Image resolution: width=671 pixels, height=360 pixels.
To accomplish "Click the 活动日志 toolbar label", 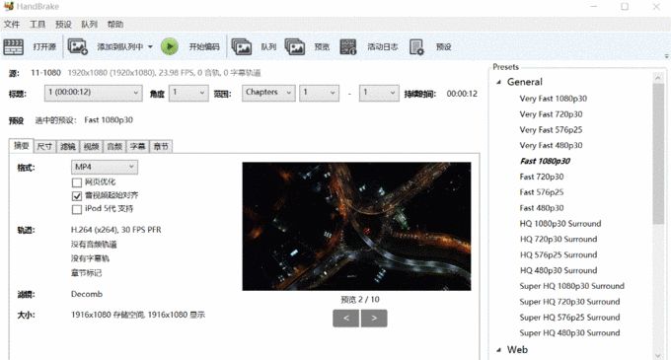I will [x=383, y=46].
